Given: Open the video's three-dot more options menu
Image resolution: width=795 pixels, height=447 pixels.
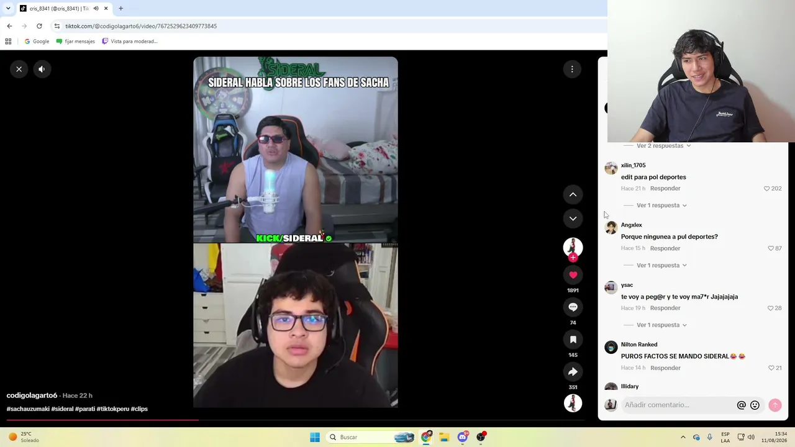Looking at the screenshot, I should pos(572,69).
